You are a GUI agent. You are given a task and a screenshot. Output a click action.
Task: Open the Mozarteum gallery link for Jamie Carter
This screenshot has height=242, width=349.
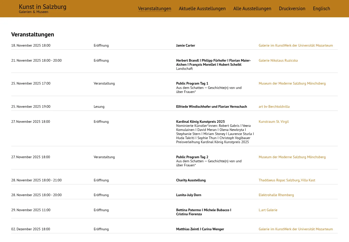point(295,46)
